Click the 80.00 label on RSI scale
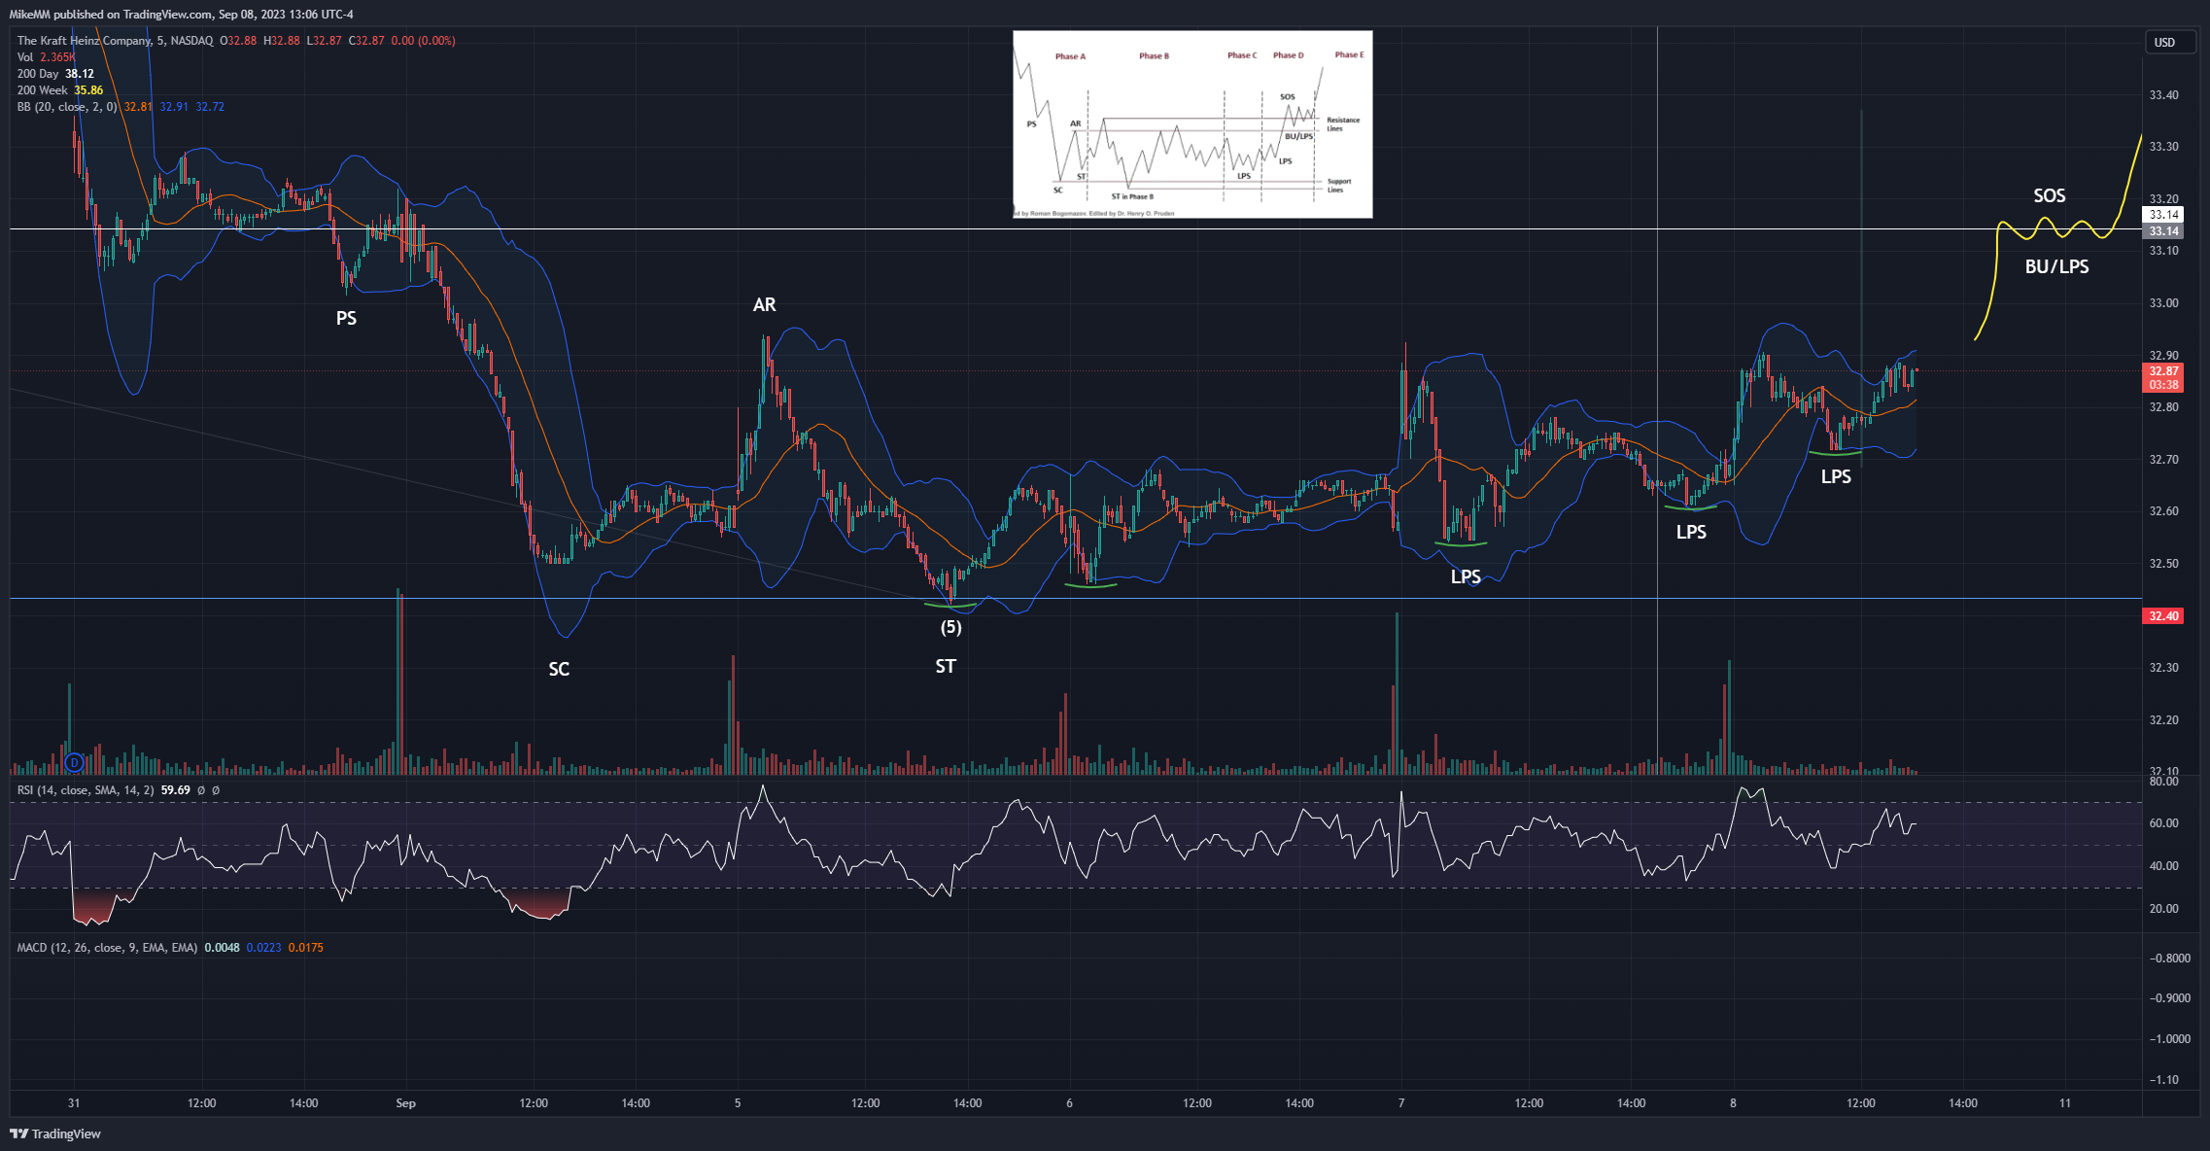Image resolution: width=2210 pixels, height=1151 pixels. click(2163, 782)
